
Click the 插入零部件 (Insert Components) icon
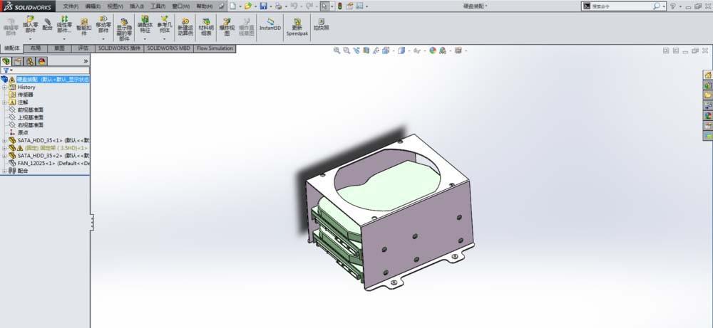(30, 25)
